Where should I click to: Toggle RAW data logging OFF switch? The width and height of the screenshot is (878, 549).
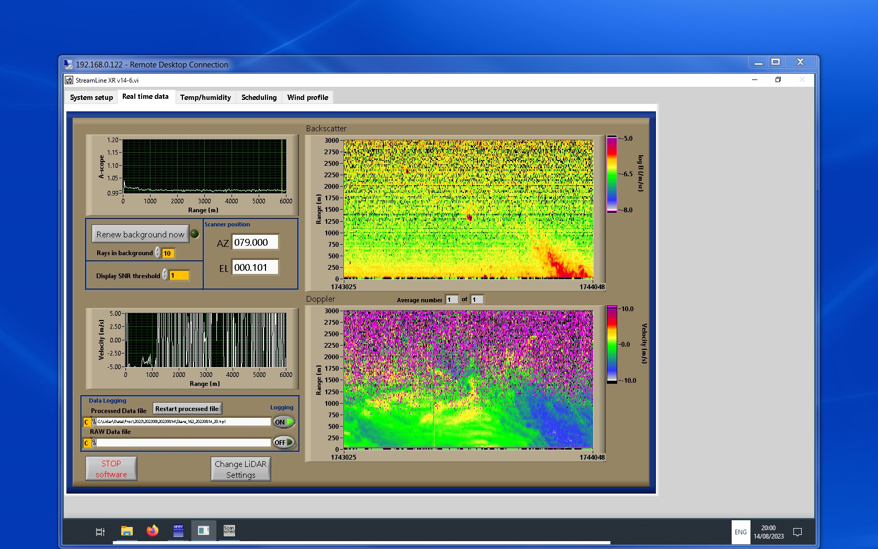click(284, 442)
